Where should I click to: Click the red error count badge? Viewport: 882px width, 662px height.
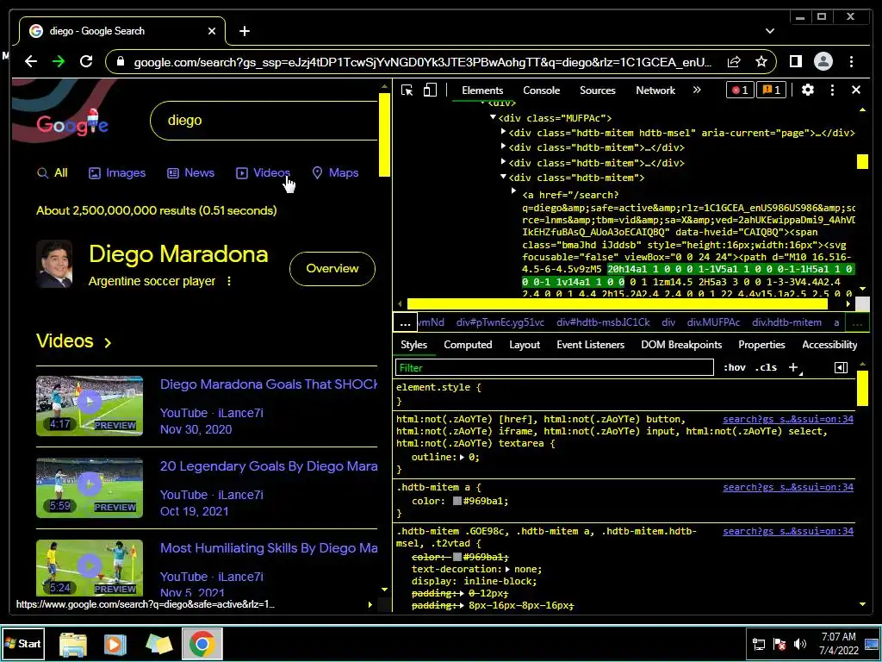click(740, 90)
